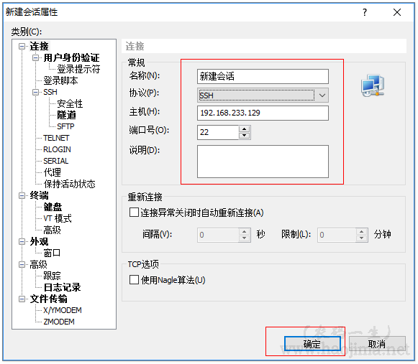Select the TELNET category item
The width and height of the screenshot is (418, 364).
point(56,138)
